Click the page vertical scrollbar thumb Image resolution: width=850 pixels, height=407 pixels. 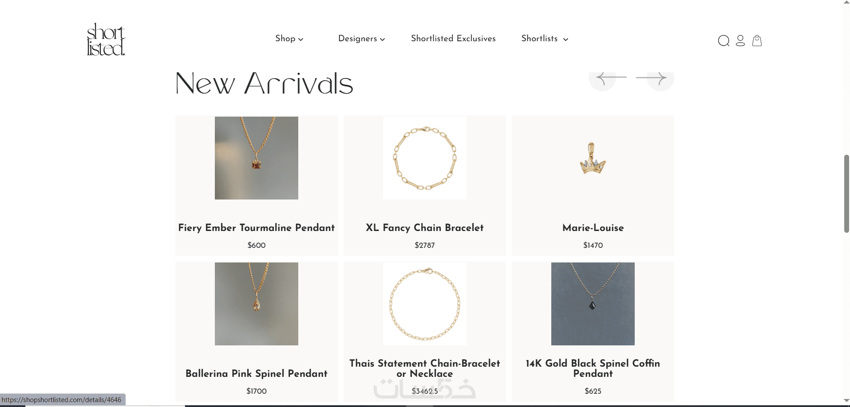click(846, 194)
